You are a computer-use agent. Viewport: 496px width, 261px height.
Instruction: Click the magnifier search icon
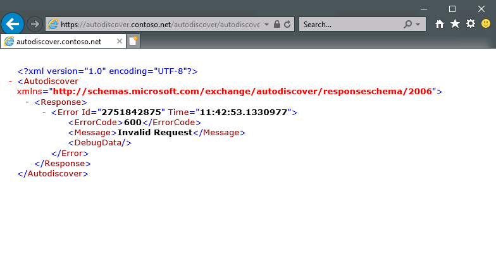coord(407,24)
